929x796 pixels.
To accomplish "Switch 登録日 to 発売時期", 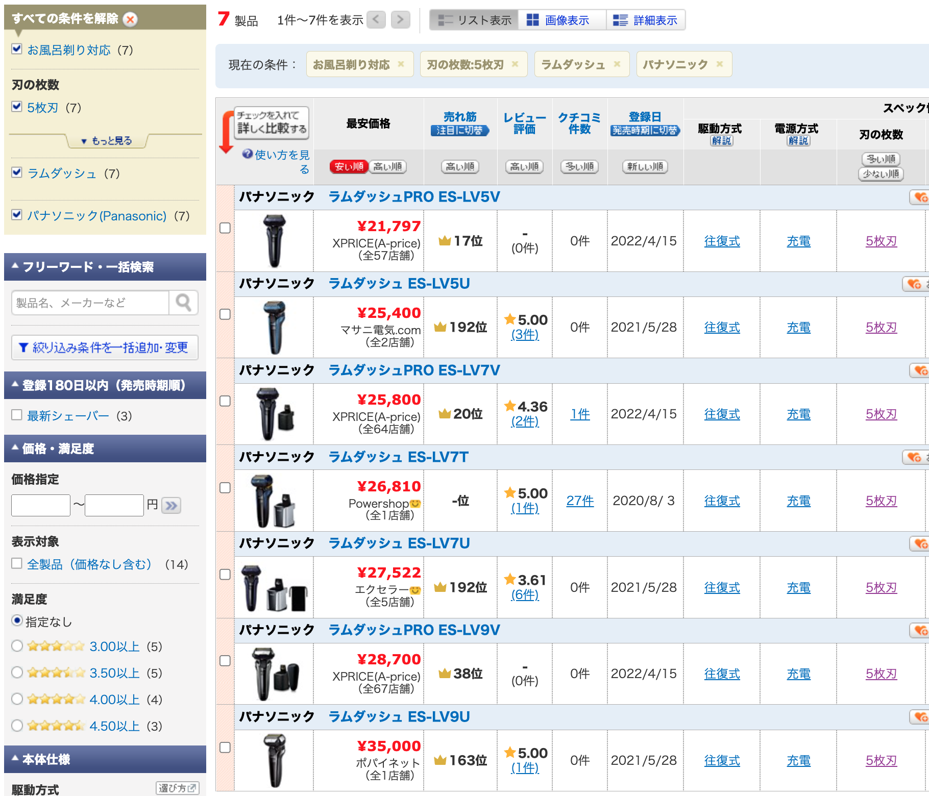I will click(x=645, y=131).
